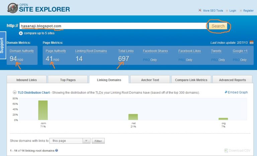Click the Register link
The image size is (257, 156).
(248, 10)
